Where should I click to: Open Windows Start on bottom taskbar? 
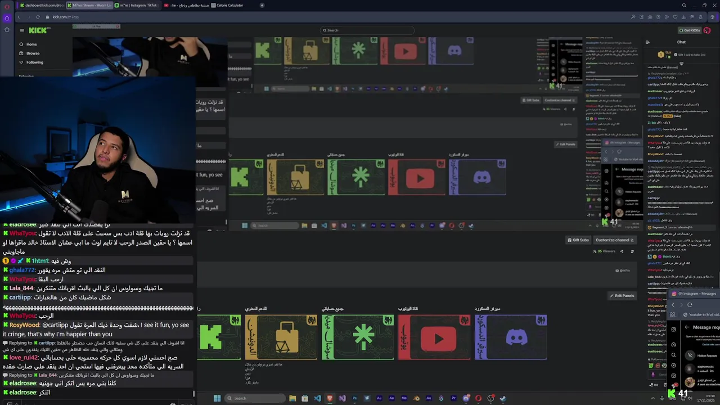coord(217,398)
